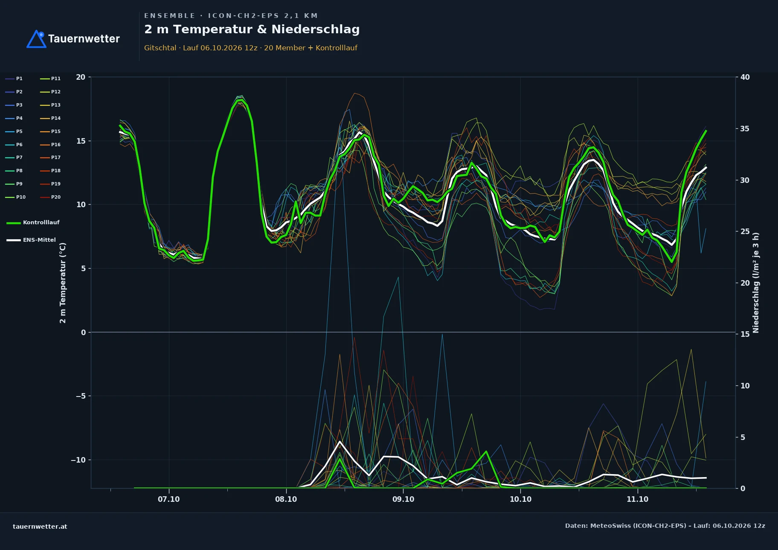
Task: Click the green Kontrolllauf legend entry
Action: pos(33,223)
